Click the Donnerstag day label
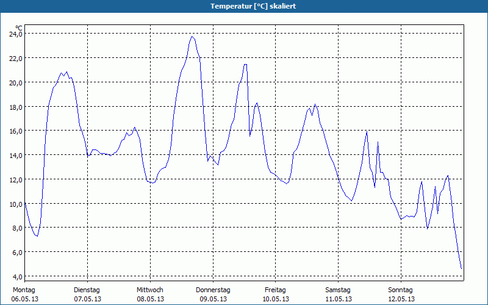The image size is (488, 305). pos(213,290)
